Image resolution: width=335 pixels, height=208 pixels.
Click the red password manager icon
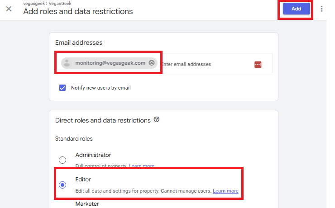tap(258, 65)
